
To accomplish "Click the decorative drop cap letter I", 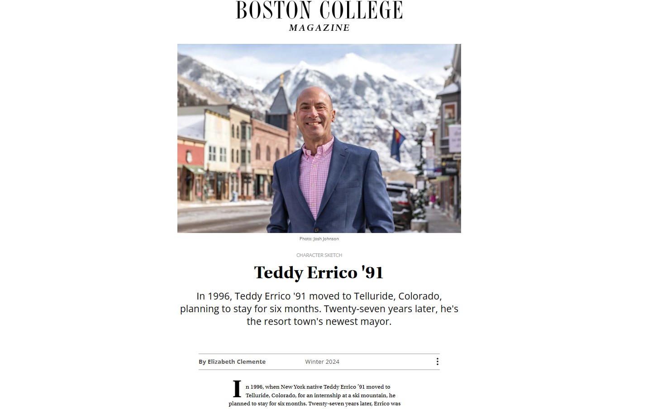I will [236, 390].
